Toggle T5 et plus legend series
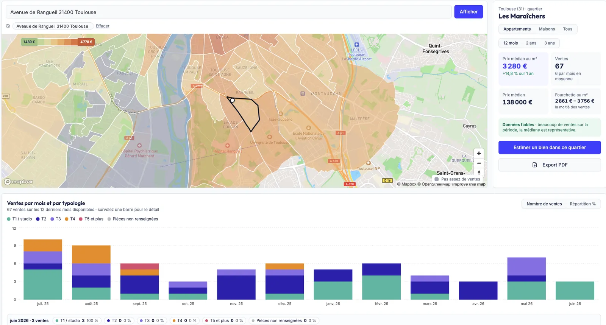Screen dimensions: 606x325 coord(91,219)
